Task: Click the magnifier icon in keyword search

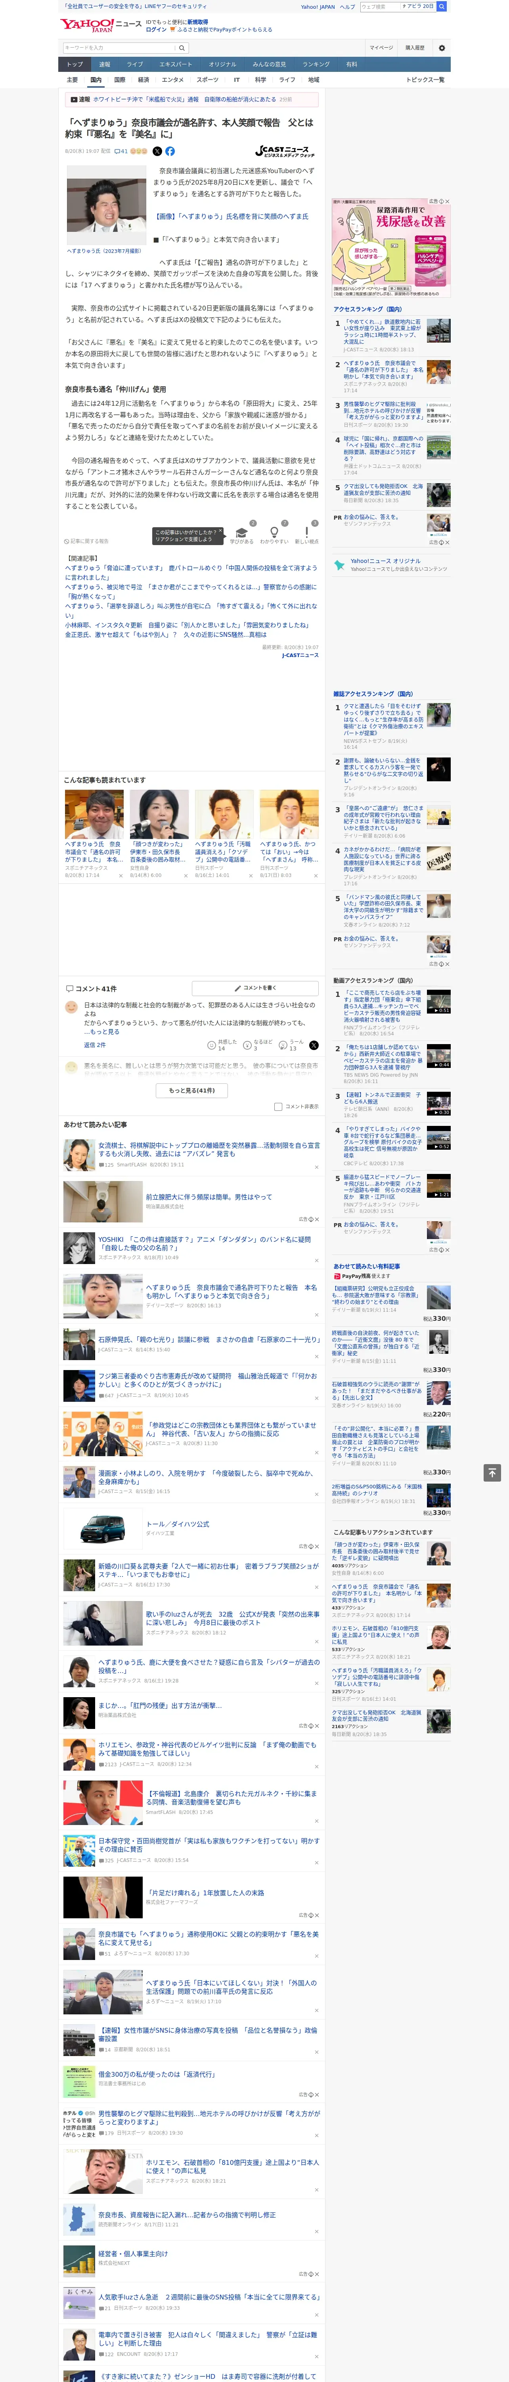Action: 182,47
